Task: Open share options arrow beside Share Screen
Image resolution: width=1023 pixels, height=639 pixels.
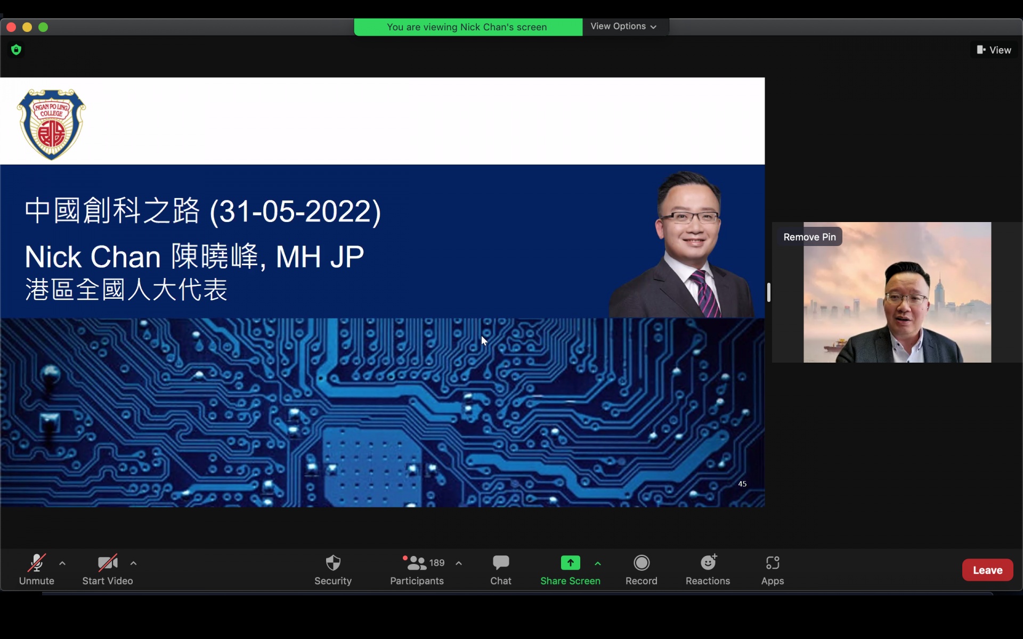Action: coord(598,563)
